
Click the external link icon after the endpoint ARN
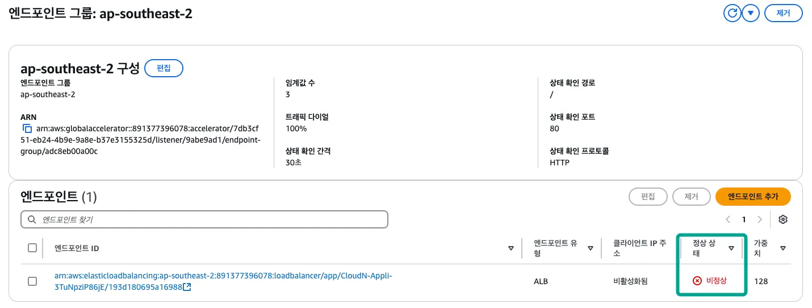[187, 287]
